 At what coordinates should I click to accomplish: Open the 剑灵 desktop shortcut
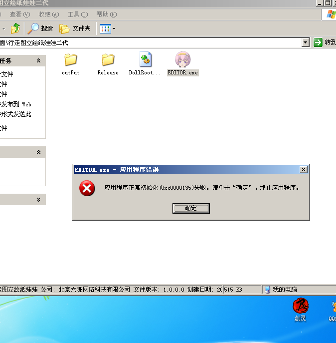pyautogui.click(x=301, y=310)
